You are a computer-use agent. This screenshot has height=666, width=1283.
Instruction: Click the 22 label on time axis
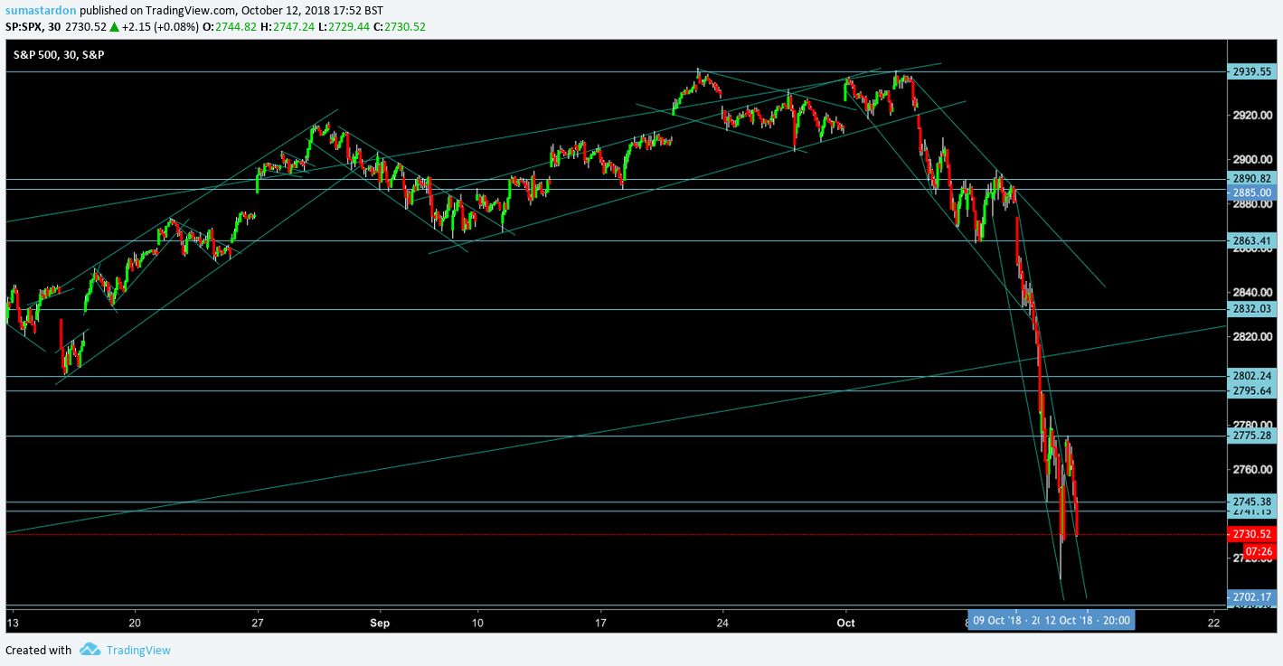tap(1213, 623)
